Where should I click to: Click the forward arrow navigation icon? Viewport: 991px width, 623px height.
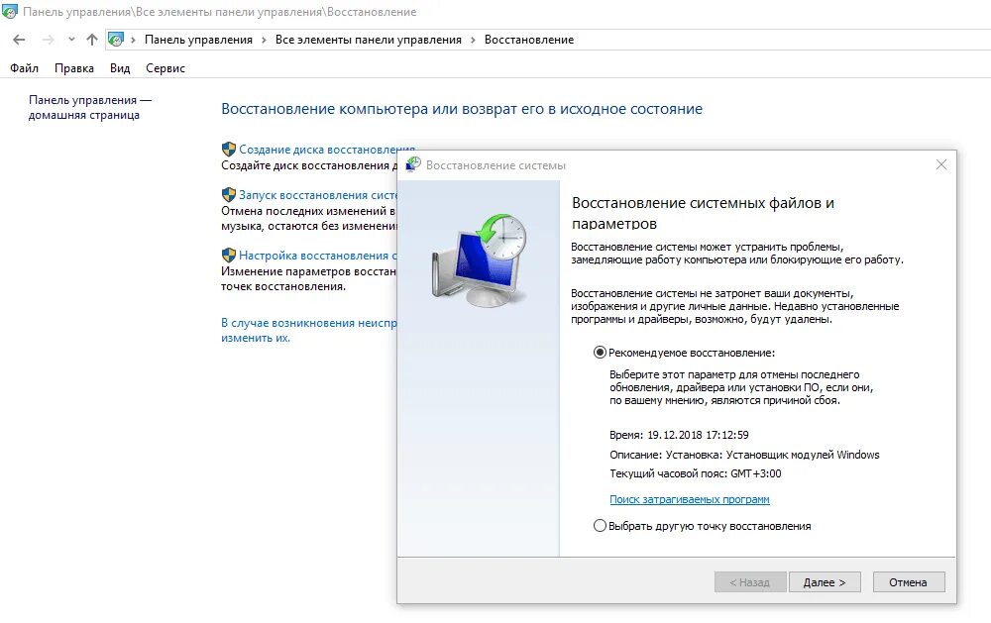click(x=48, y=40)
